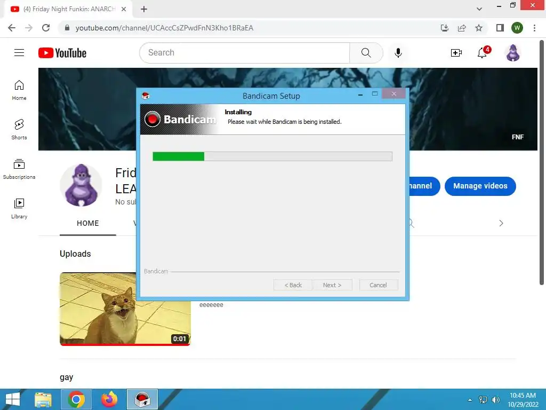Bookmark this tab with the star icon

479,28
